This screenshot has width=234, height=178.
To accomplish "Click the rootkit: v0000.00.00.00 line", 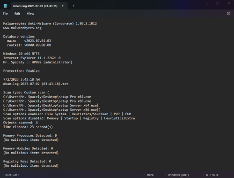I will pyautogui.click(x=29, y=45).
